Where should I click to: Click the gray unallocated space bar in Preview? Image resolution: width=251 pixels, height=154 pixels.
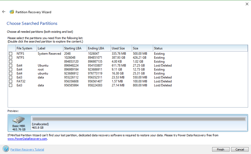coord(139,119)
